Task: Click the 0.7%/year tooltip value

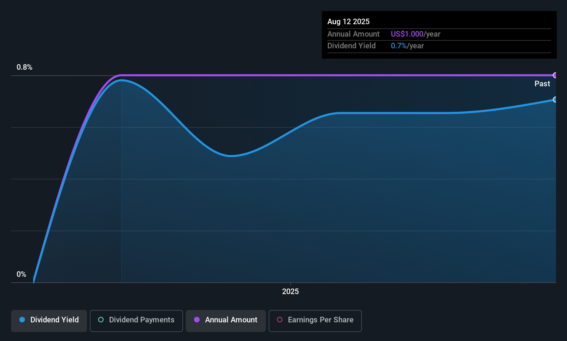Action: (x=407, y=46)
